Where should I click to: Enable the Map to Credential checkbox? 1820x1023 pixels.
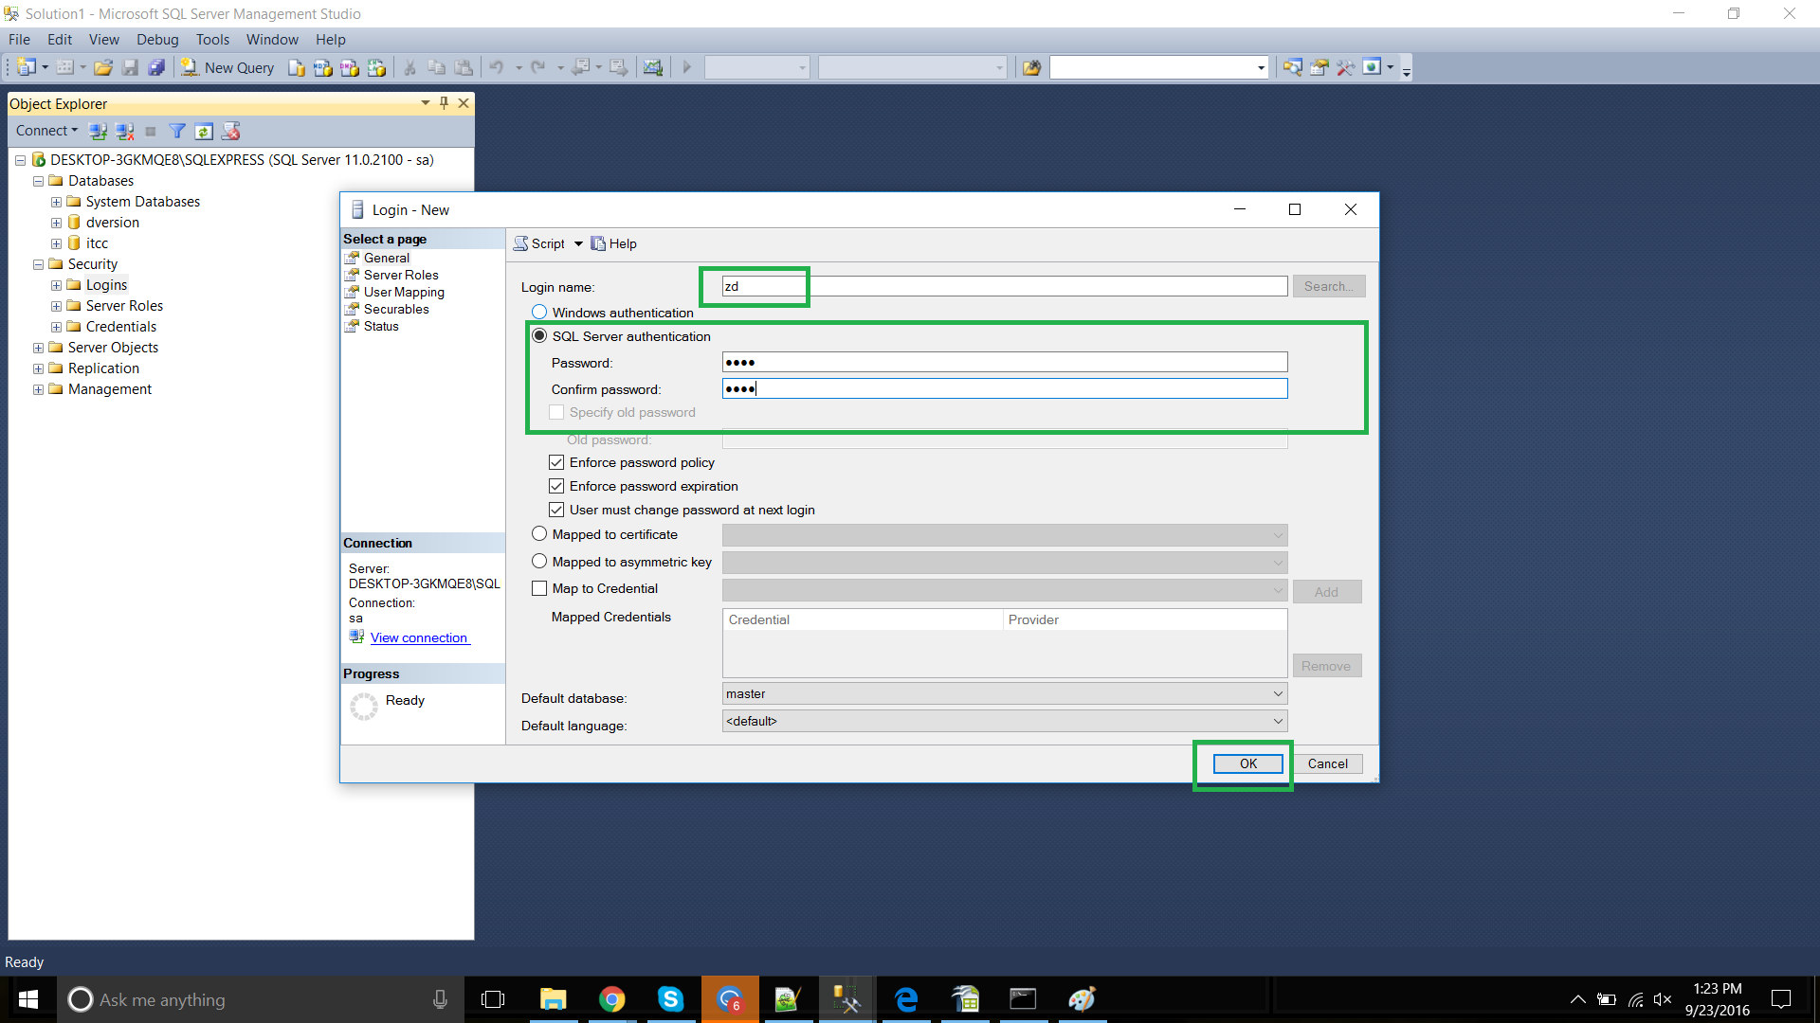[x=539, y=588]
